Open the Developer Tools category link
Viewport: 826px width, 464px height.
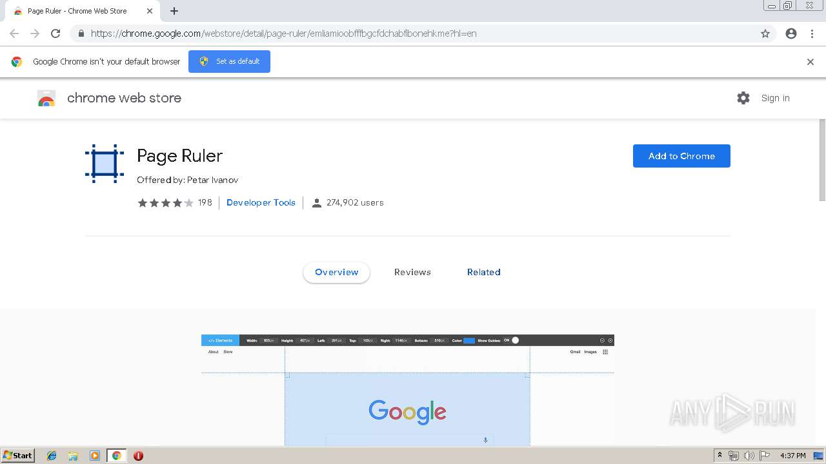(x=261, y=202)
